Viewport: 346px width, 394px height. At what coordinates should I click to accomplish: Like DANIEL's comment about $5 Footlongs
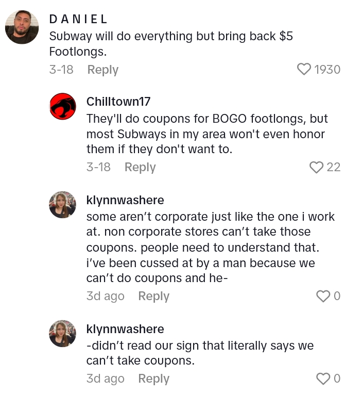[304, 69]
